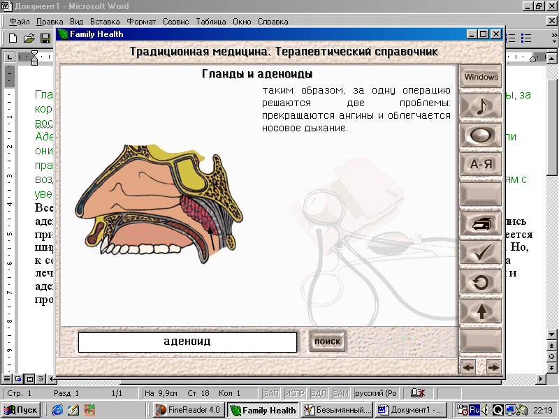
Task: Apply bulleted list in Word toolbar
Action: 526,38
